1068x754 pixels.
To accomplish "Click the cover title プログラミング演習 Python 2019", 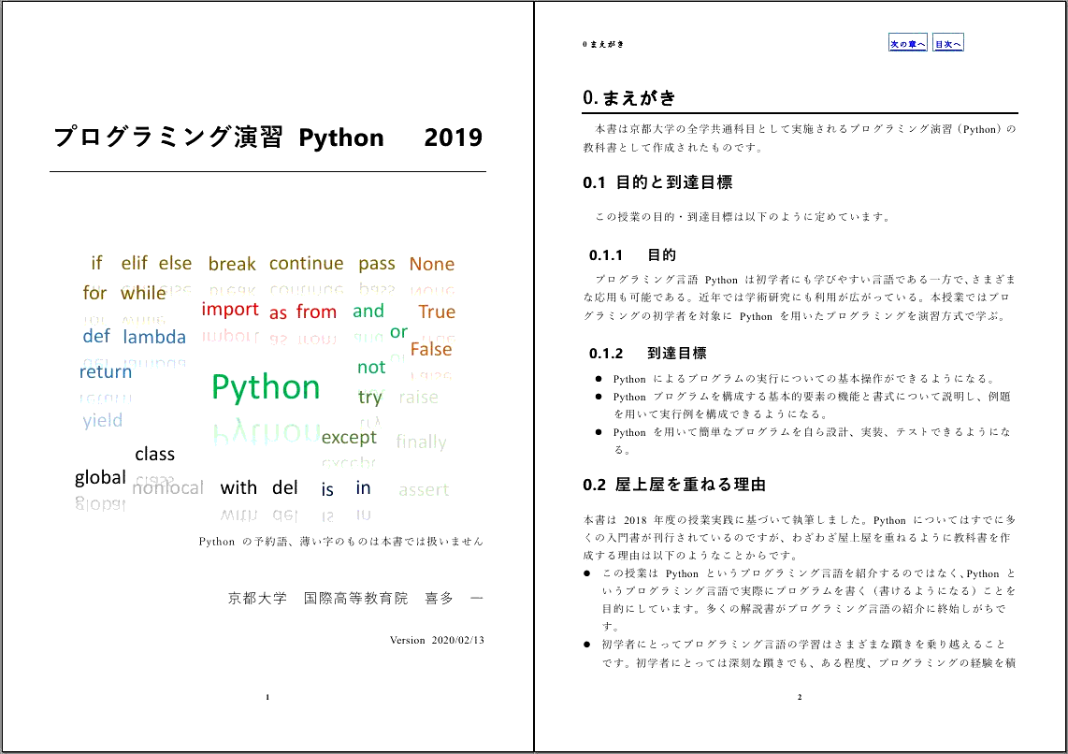I will pos(267,138).
